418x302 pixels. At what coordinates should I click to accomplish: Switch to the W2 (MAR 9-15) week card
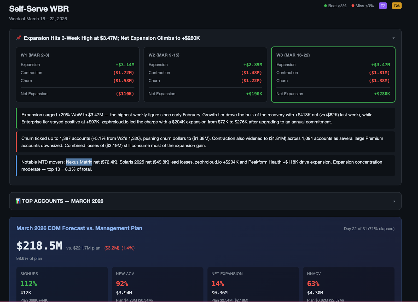205,75
